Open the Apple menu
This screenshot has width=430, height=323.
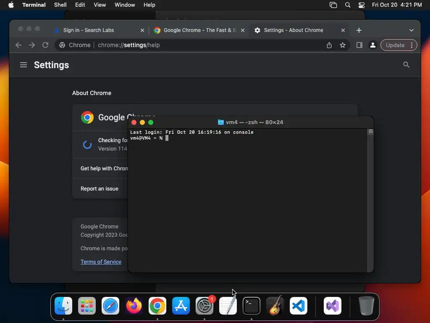(11, 5)
